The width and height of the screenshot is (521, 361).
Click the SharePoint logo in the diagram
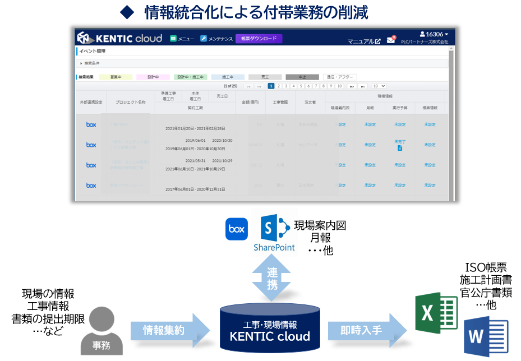pyautogui.click(x=275, y=233)
